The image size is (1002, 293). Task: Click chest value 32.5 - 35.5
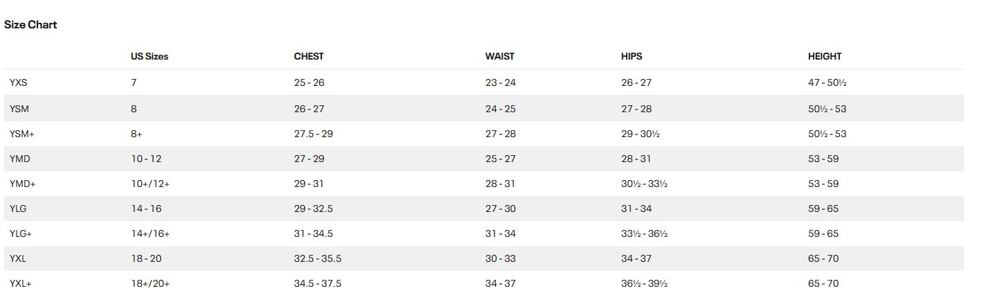click(318, 258)
